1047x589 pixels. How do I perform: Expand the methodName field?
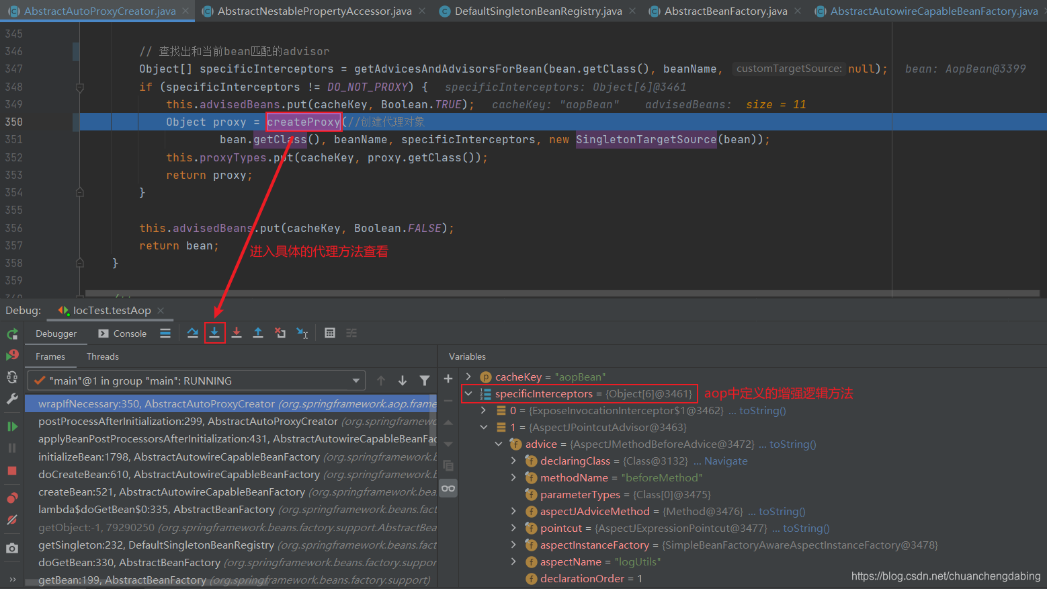(x=513, y=477)
